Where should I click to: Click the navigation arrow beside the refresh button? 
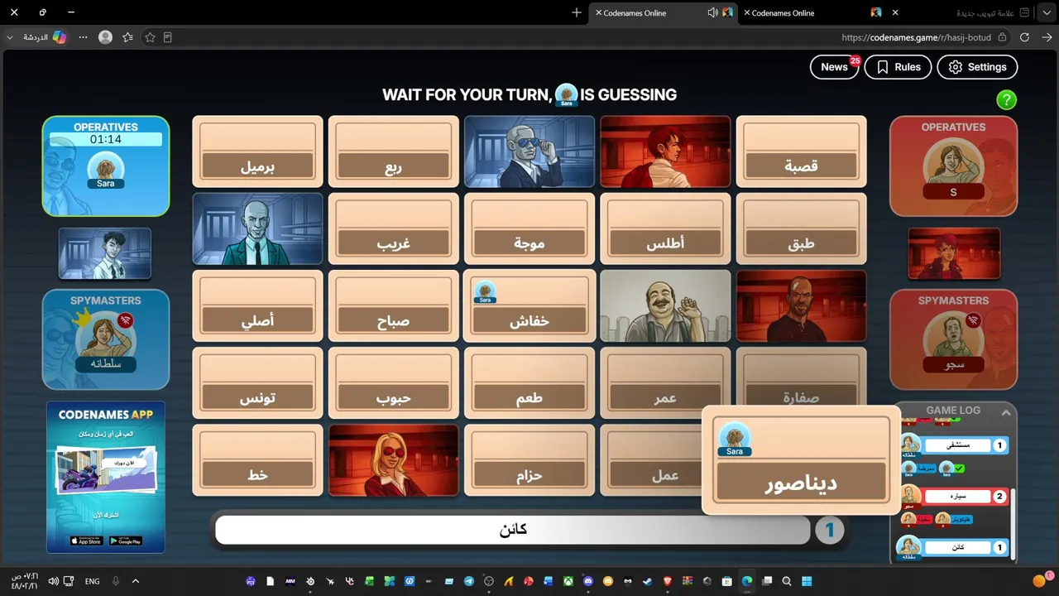1047,37
